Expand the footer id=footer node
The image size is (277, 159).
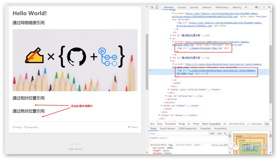pos(159,115)
